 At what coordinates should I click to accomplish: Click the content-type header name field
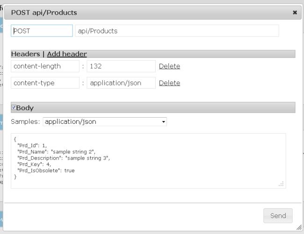pos(45,83)
